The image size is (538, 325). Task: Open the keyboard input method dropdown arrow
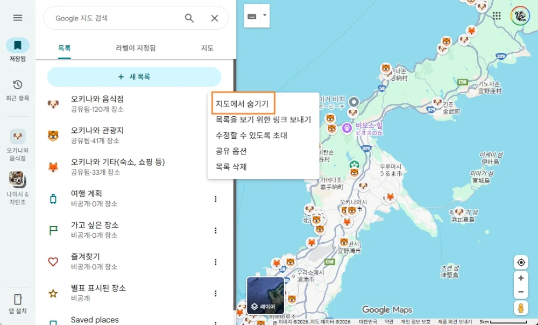coord(265,16)
